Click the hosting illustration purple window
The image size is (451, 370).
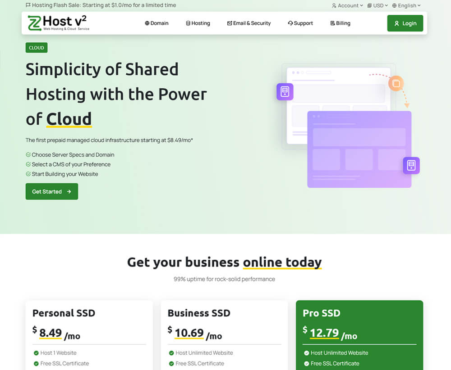coord(359,149)
